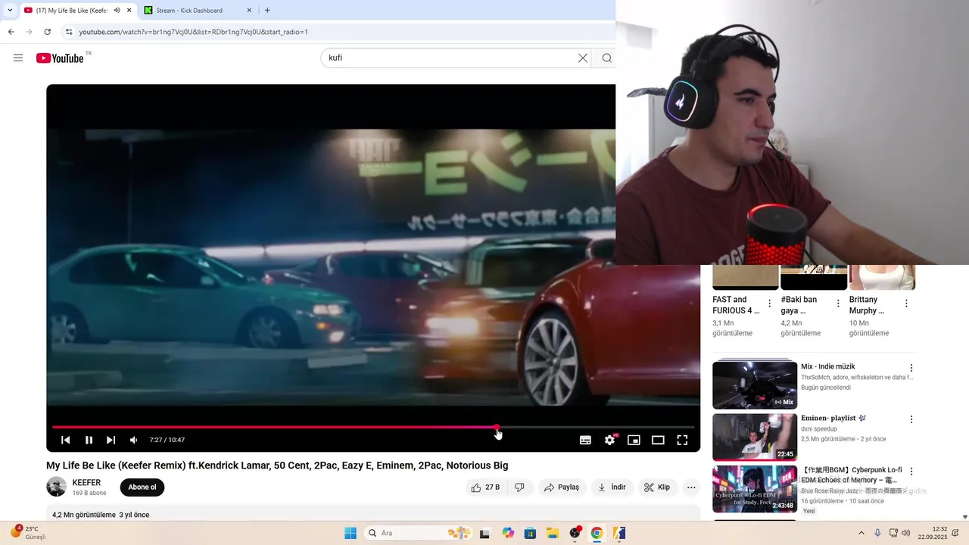Like the video with 27 B button
The height and width of the screenshot is (545, 969).
tap(485, 487)
